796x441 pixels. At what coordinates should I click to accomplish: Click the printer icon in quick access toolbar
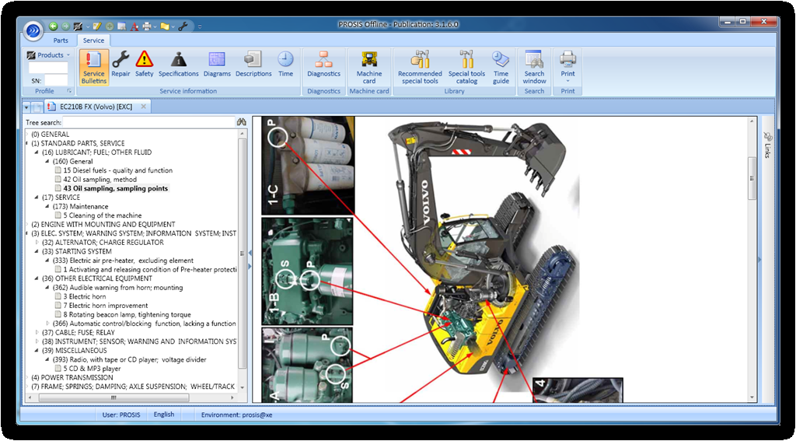click(x=147, y=26)
